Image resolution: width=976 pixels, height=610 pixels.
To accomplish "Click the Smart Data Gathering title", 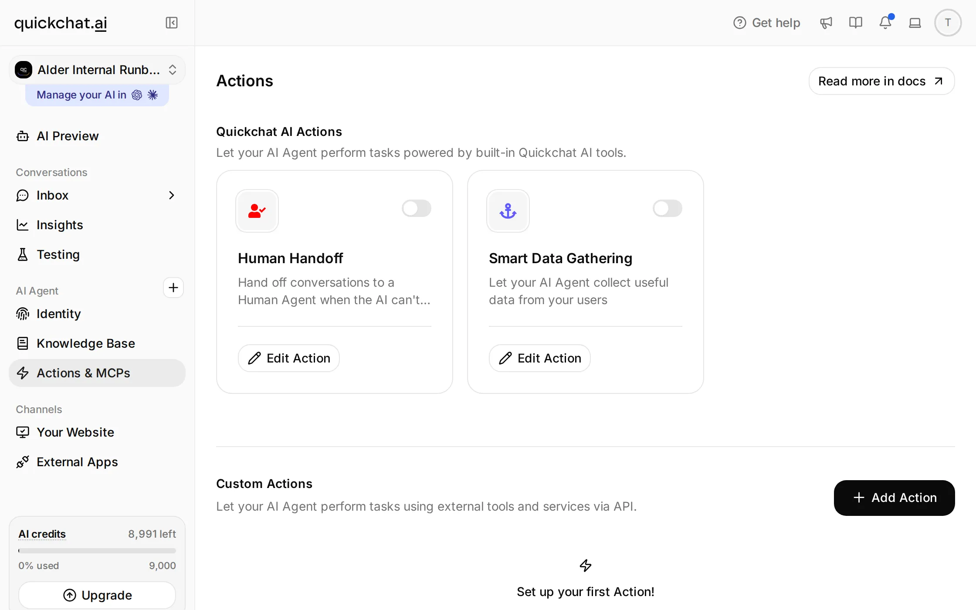I will tap(560, 258).
